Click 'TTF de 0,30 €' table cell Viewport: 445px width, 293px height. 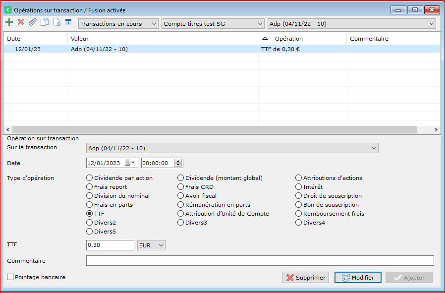[x=303, y=49]
